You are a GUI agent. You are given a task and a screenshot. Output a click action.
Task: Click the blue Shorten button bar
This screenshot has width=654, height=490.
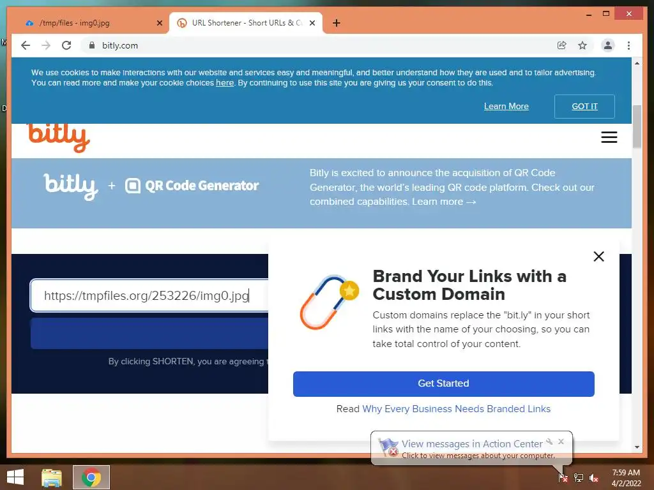(x=149, y=333)
